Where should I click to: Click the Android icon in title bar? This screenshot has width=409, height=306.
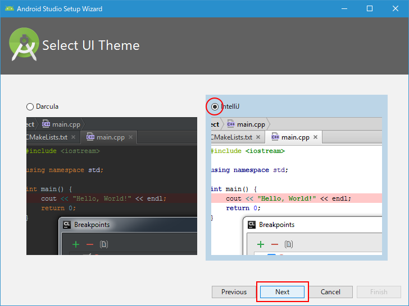8,8
